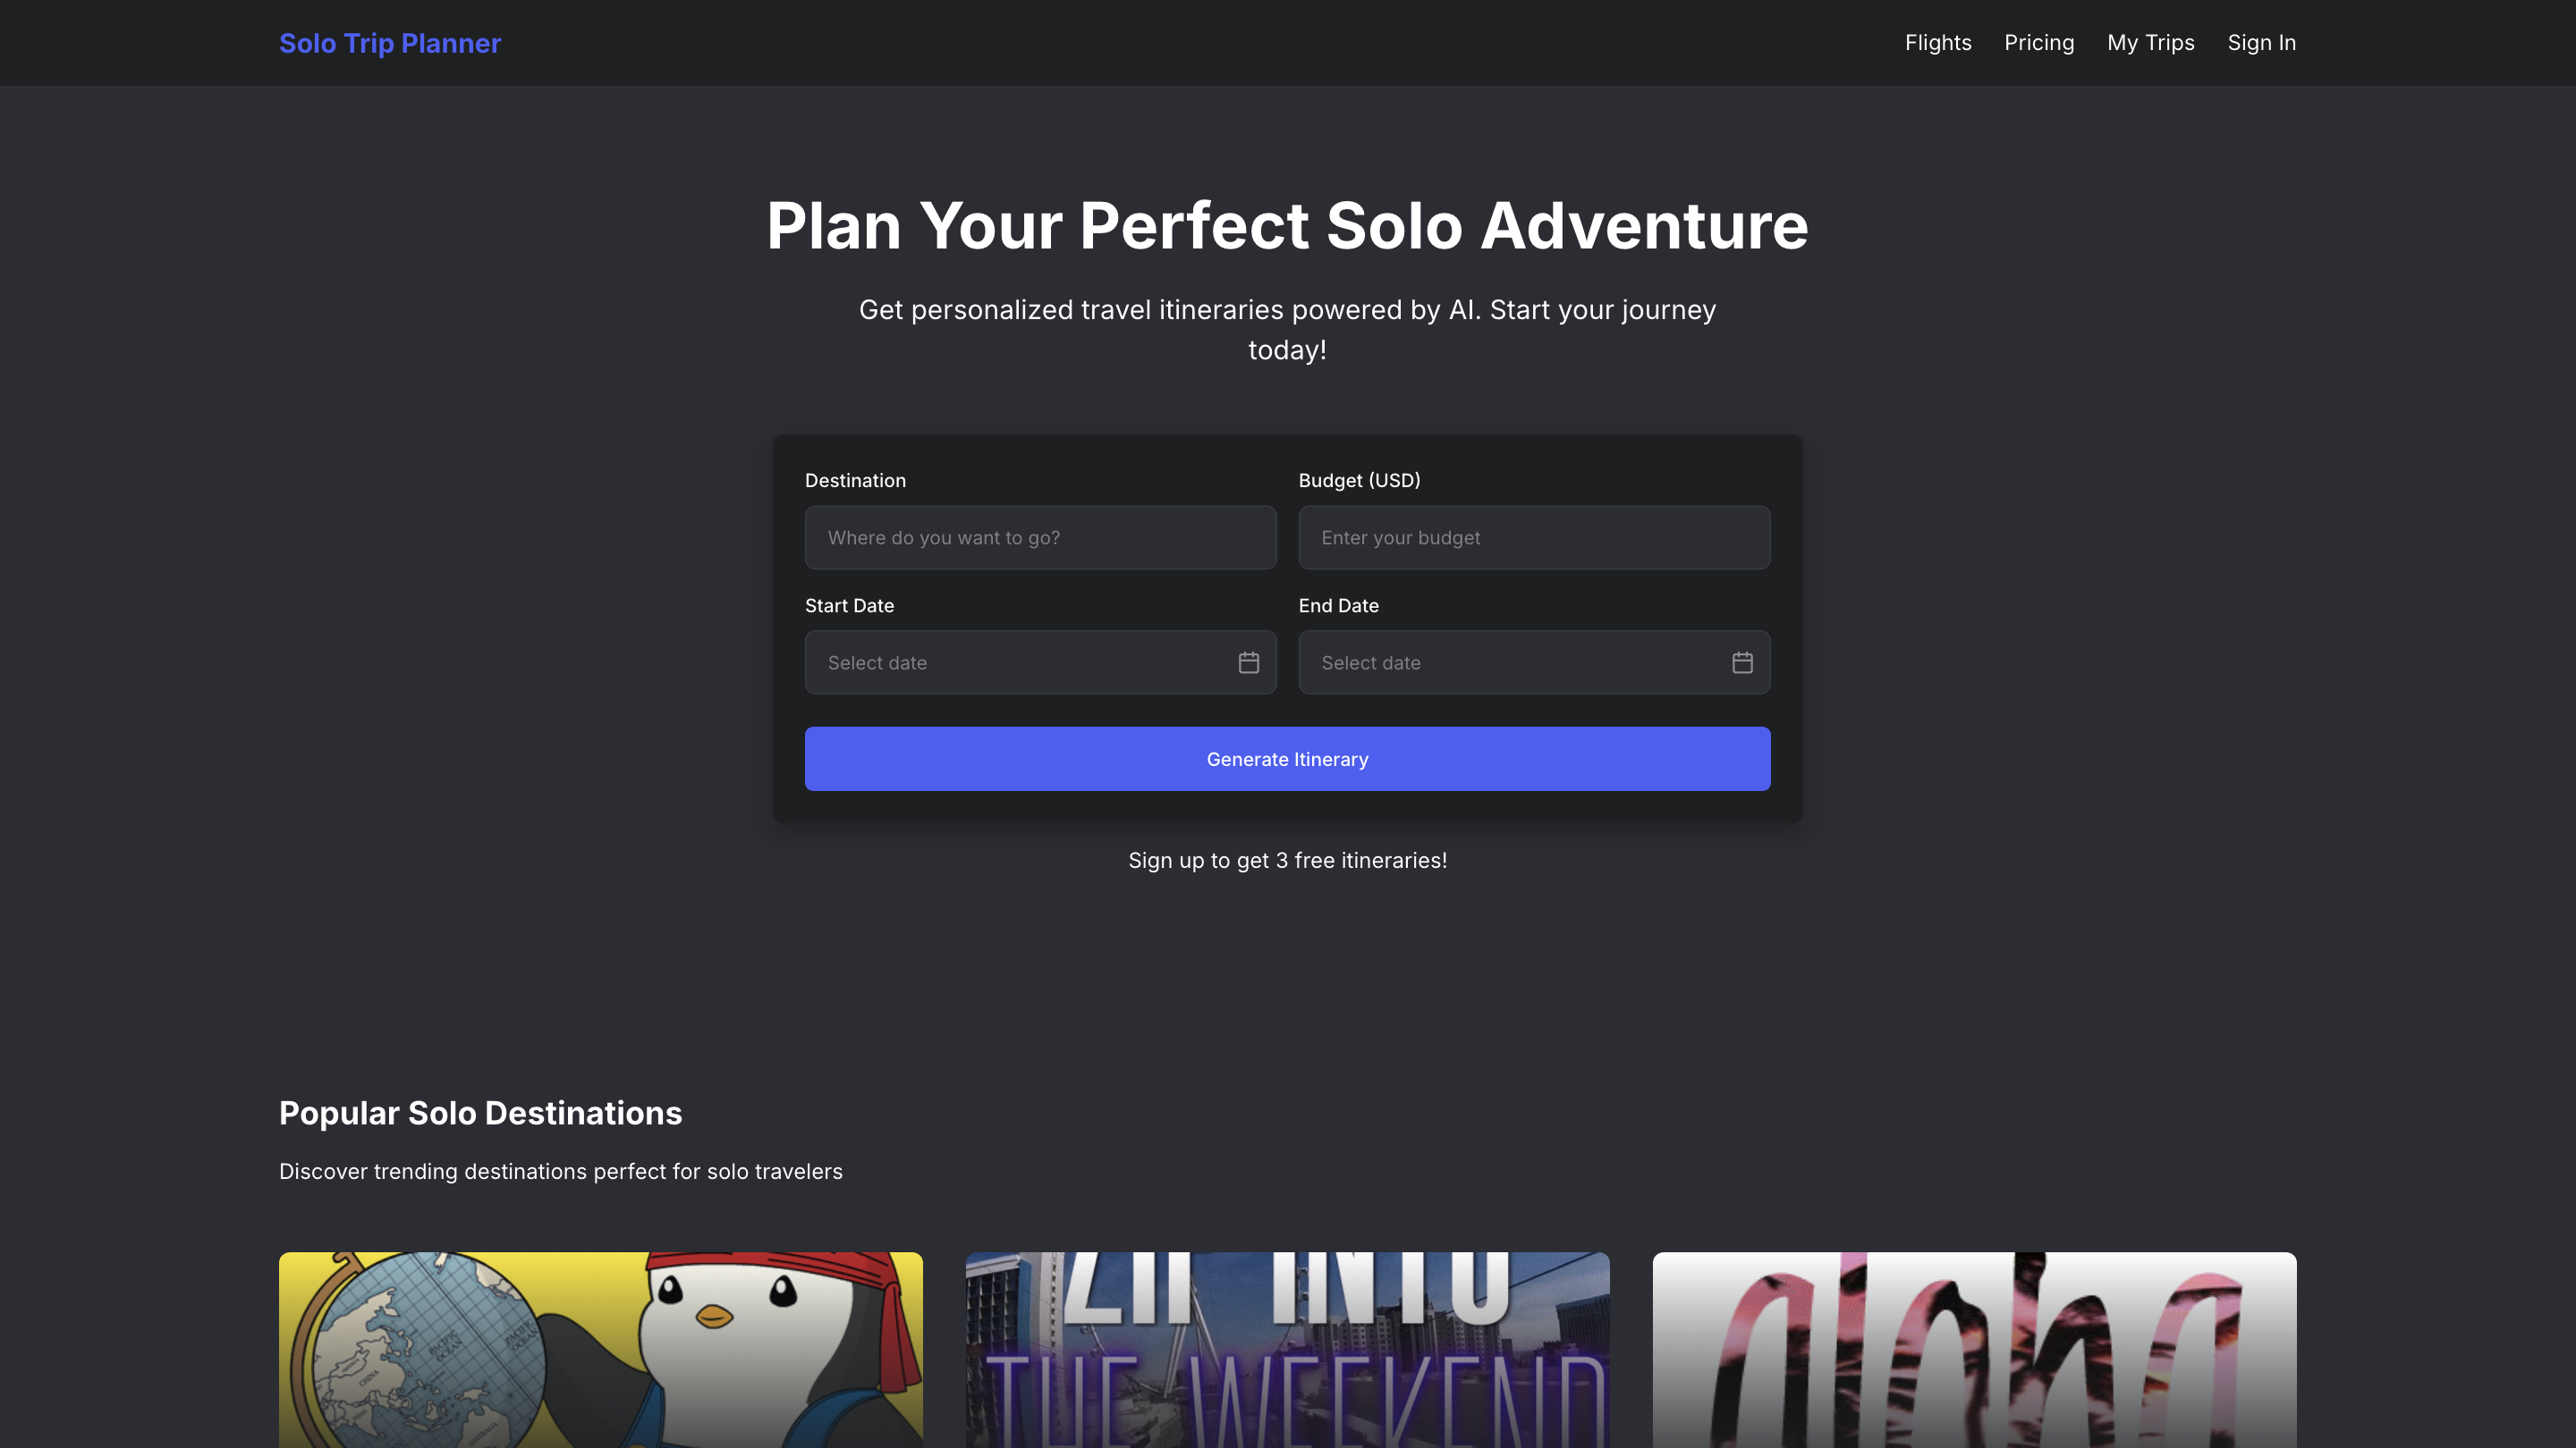This screenshot has width=2576, height=1448.
Task: Click the Destination input field
Action: [x=1040, y=536]
